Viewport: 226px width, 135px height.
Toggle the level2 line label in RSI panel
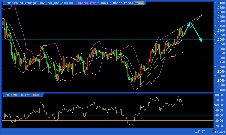tap(37, 95)
